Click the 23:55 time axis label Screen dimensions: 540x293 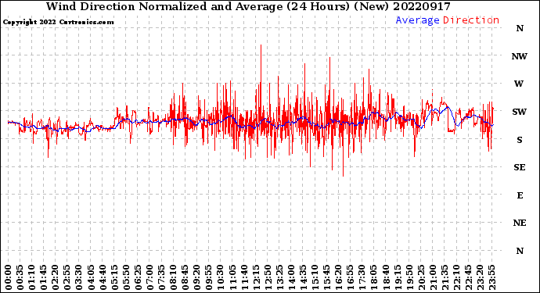(x=491, y=277)
